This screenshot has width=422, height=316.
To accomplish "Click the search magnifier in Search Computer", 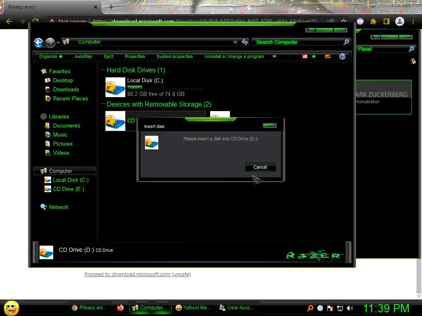I will coord(346,42).
